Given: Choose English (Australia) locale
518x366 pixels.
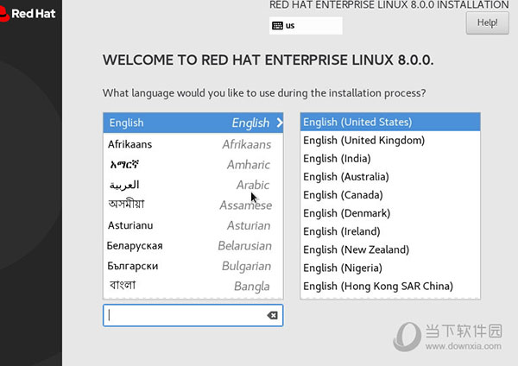Looking at the screenshot, I should 390,177.
